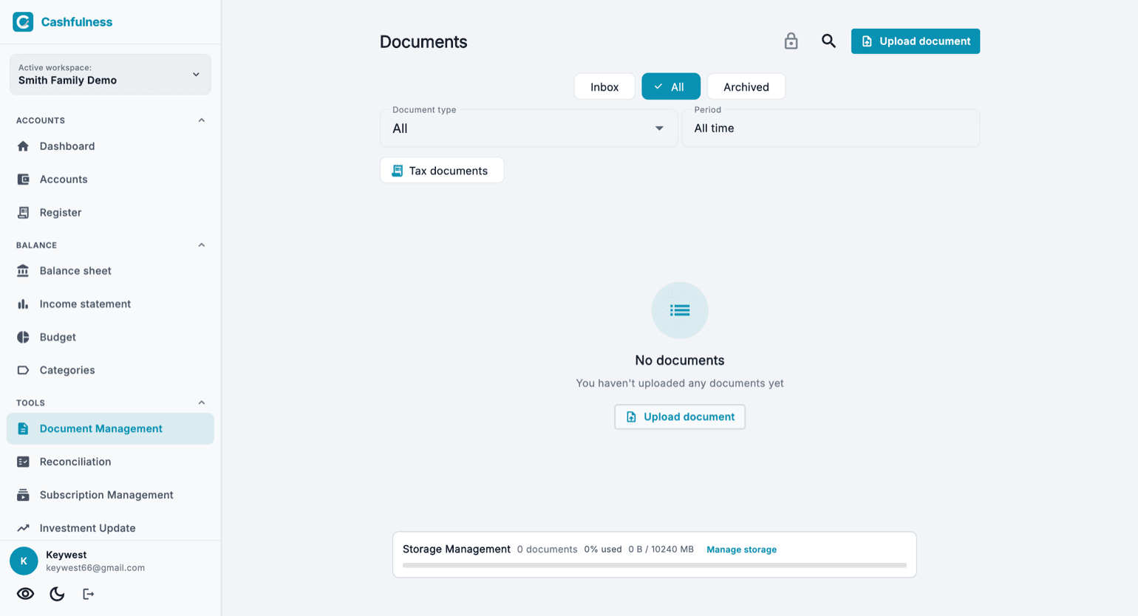Click the Tax documents filter button
Image resolution: width=1138 pixels, height=616 pixels.
coord(442,171)
